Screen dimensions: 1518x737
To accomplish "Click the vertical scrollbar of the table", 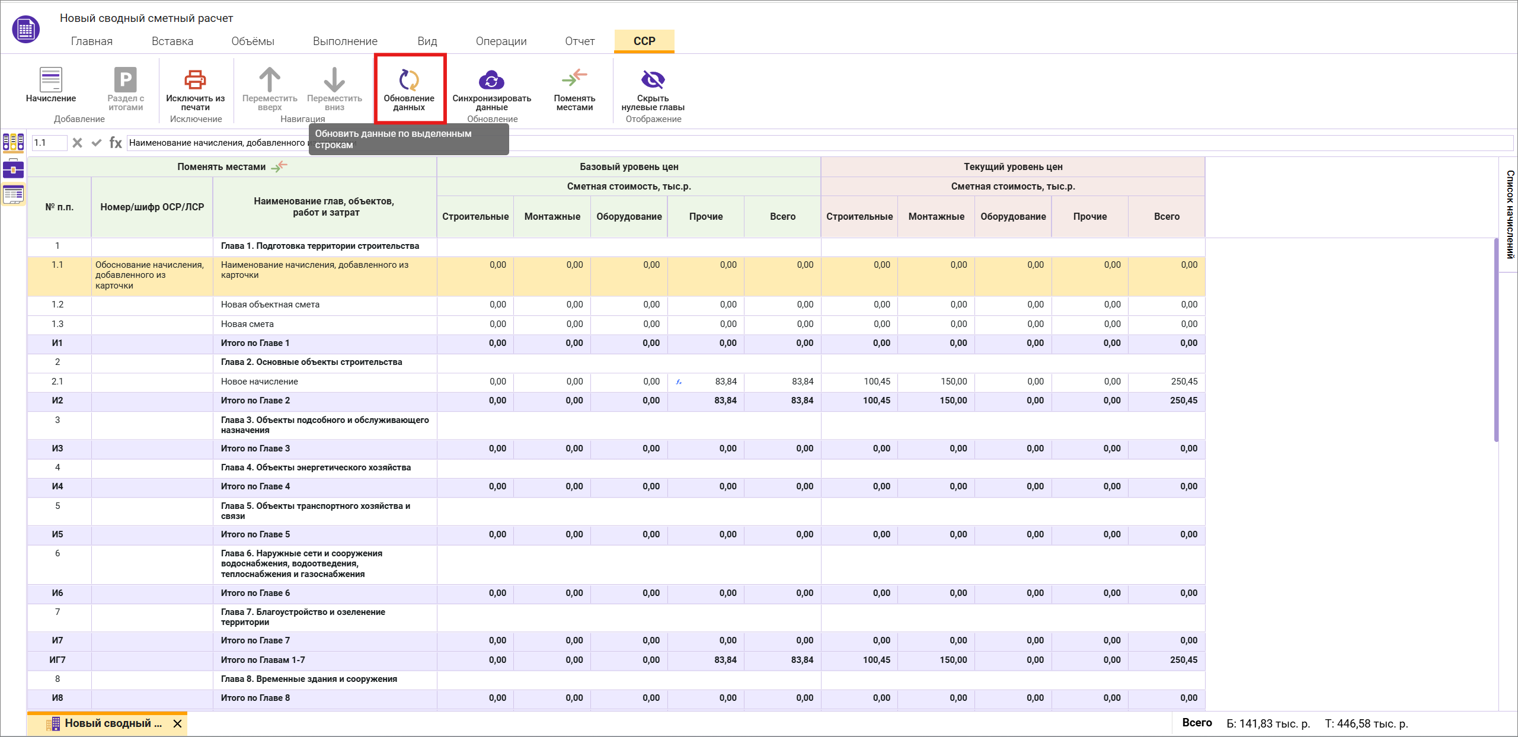I will (x=1495, y=339).
